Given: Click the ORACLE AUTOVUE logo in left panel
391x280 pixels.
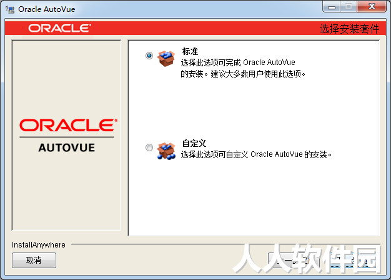Looking at the screenshot, I should [x=67, y=135].
